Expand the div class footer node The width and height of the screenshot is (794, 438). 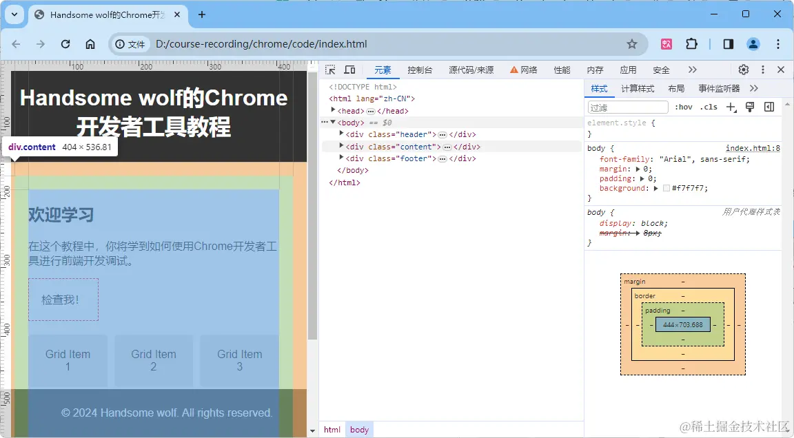pyautogui.click(x=341, y=158)
